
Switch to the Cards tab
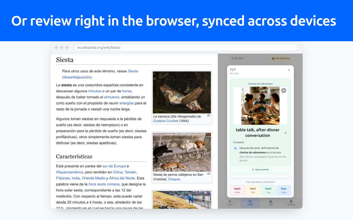(250, 203)
